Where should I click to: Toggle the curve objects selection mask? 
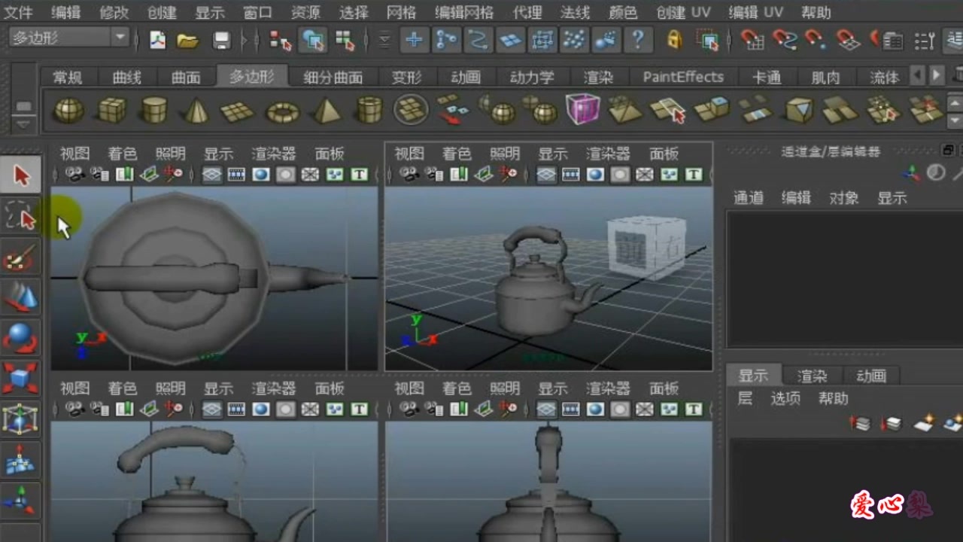tap(478, 40)
